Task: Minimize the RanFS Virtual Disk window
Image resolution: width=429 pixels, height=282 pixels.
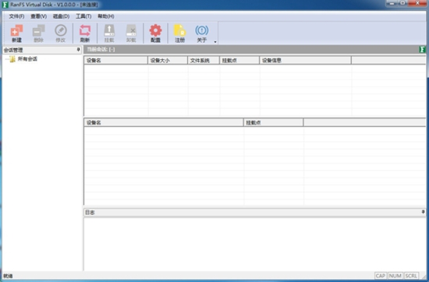Action: [x=392, y=3]
